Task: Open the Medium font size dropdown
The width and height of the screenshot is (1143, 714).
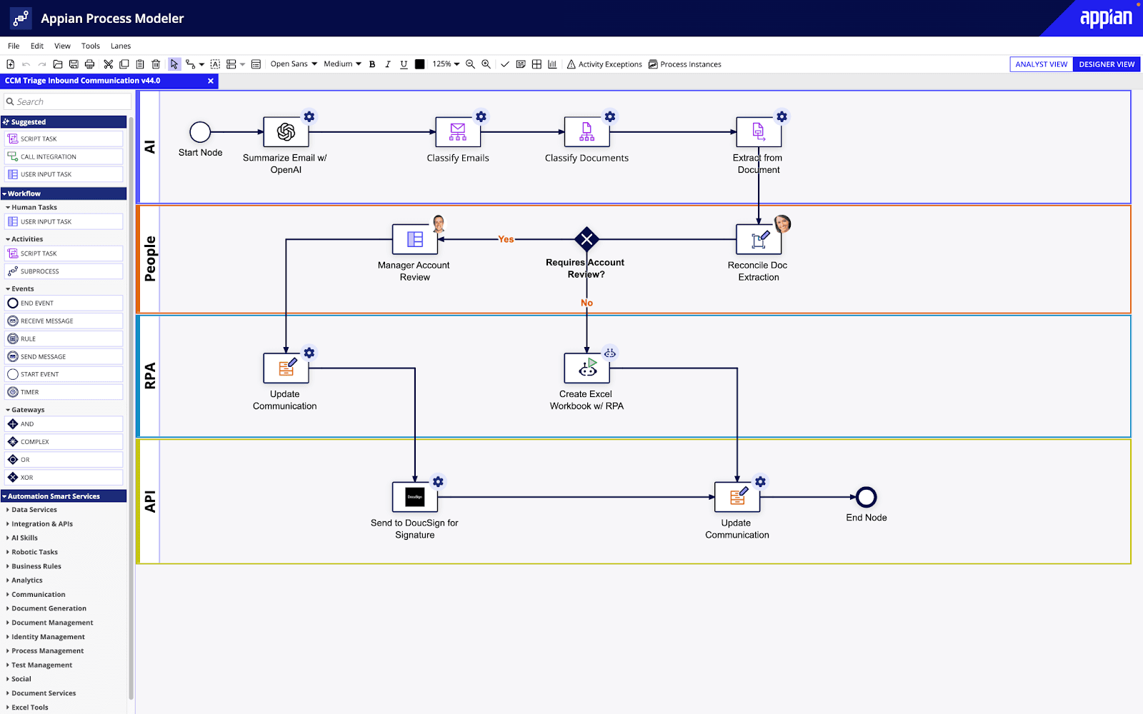Action: tap(342, 64)
